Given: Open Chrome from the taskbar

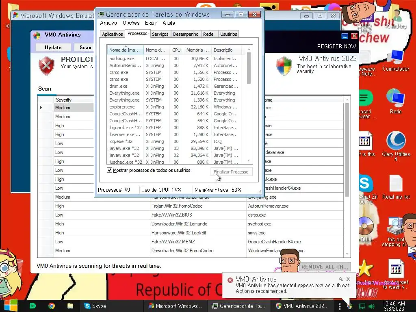Looking at the screenshot, I should coord(52,306).
